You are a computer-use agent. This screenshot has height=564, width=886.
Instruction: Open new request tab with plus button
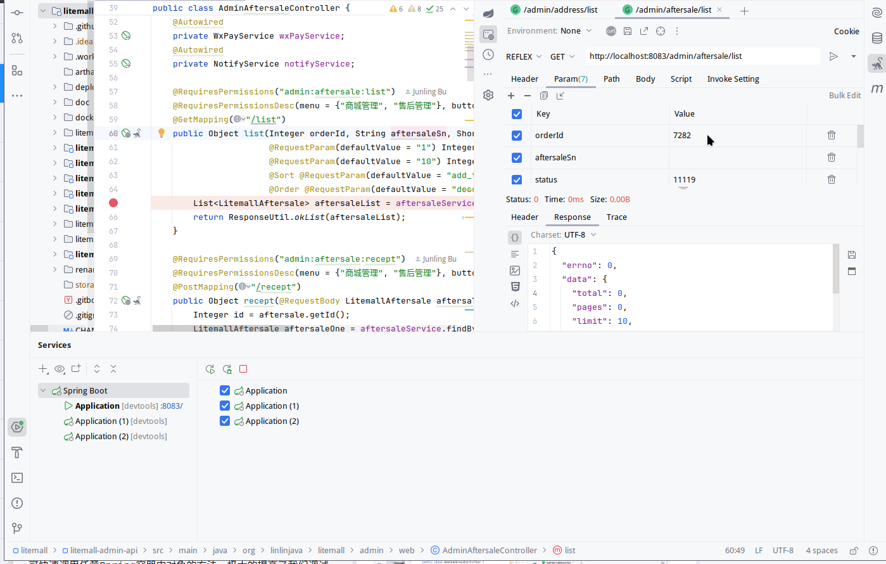click(x=745, y=11)
